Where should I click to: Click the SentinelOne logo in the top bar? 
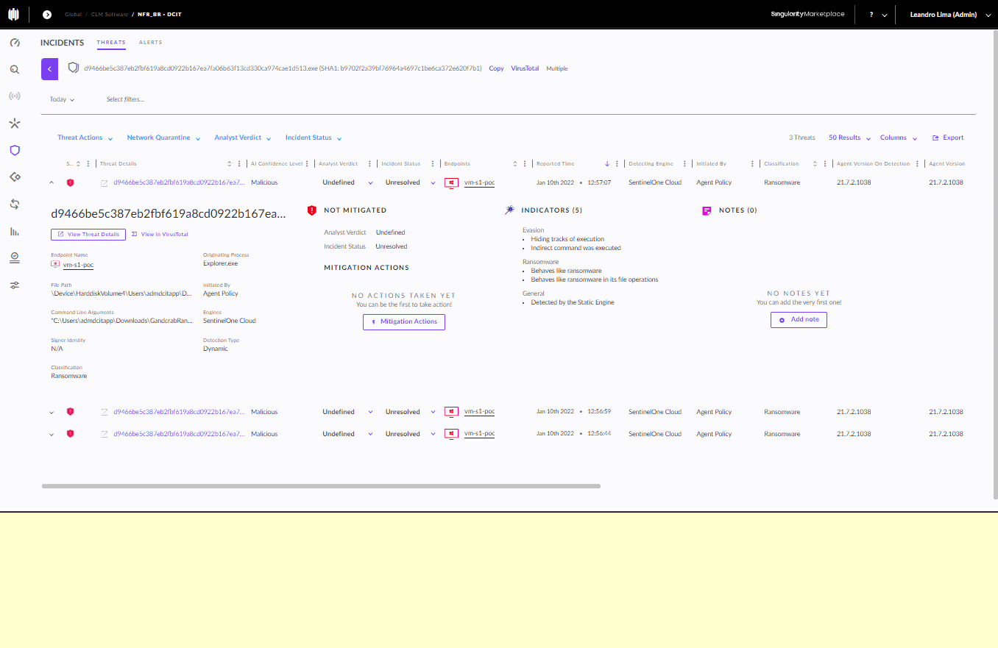click(x=13, y=14)
